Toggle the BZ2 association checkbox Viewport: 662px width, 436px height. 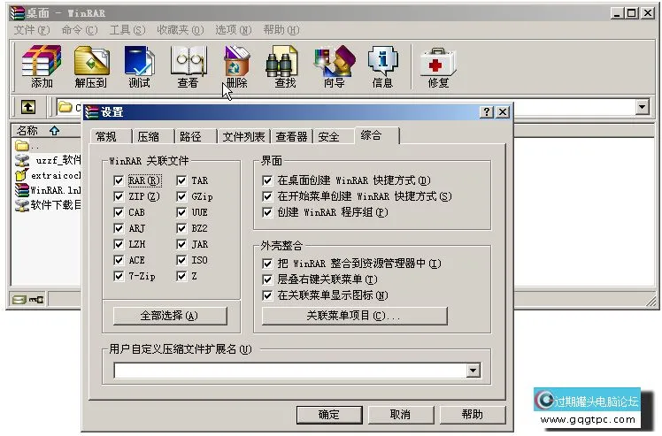(181, 228)
